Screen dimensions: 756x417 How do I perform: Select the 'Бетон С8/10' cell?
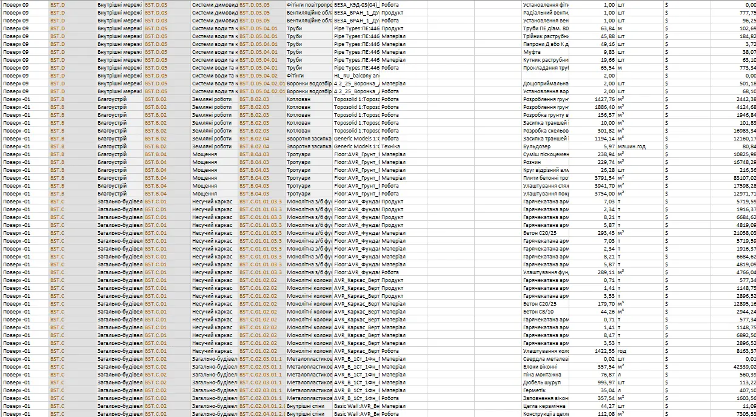point(546,311)
